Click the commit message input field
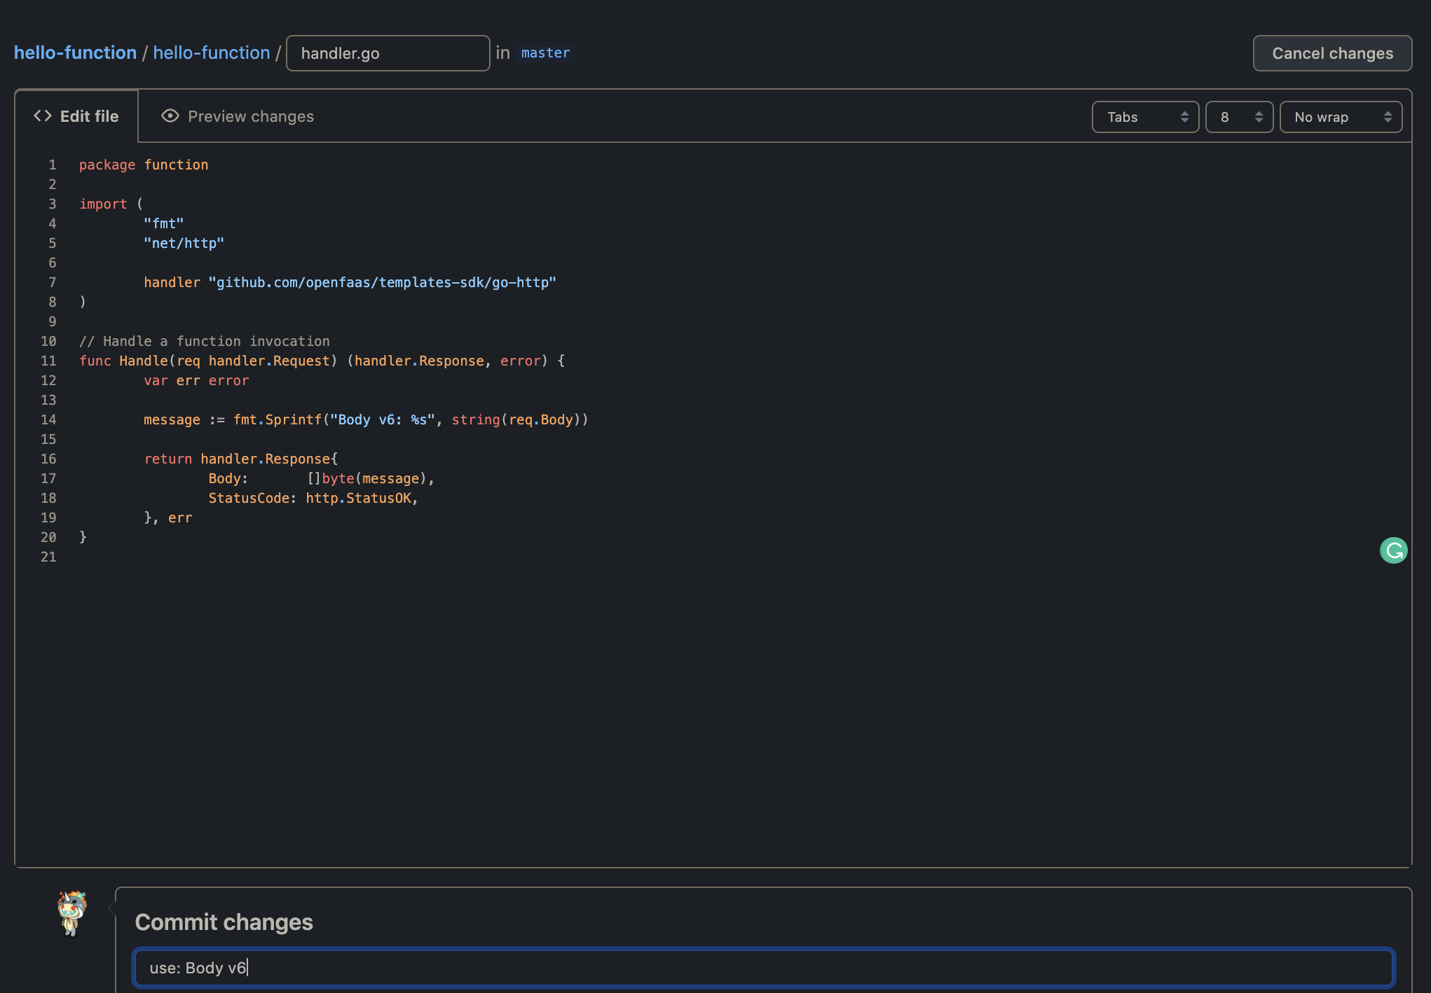Image resolution: width=1431 pixels, height=993 pixels. coord(763,968)
